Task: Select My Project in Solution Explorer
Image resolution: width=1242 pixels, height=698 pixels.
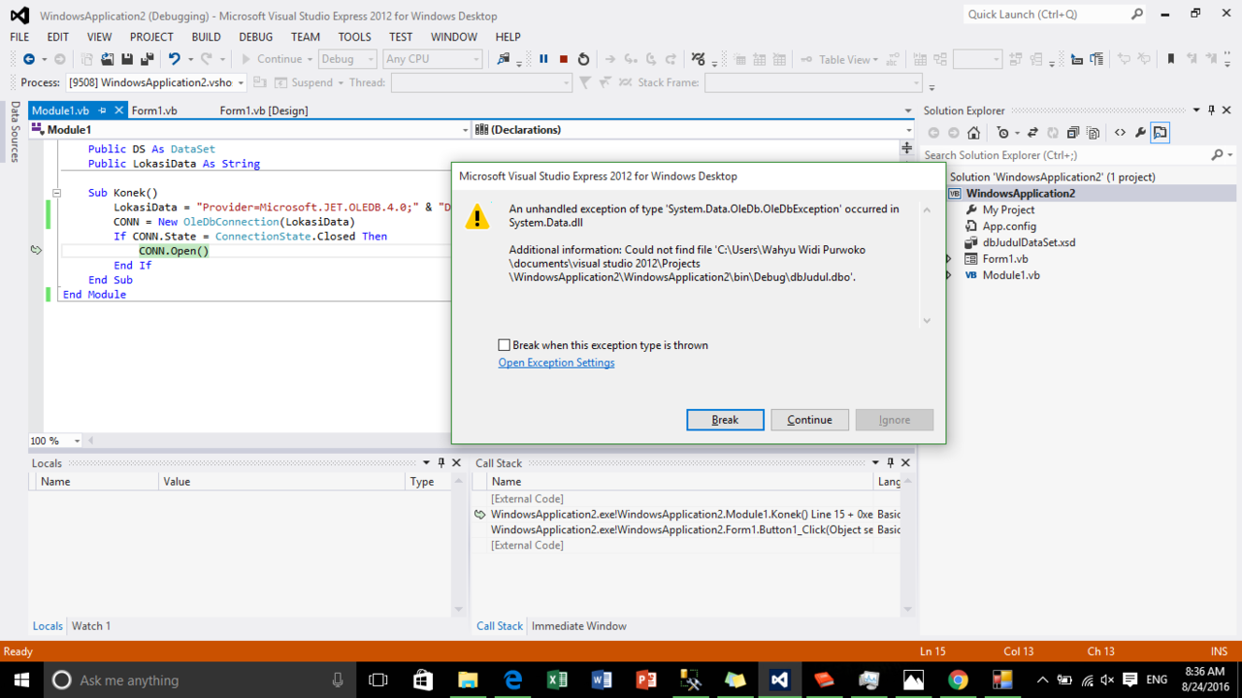Action: [x=1008, y=209]
